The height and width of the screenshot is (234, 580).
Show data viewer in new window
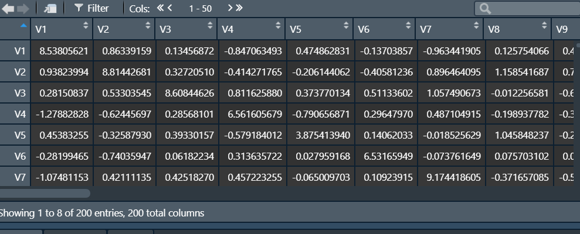(51, 8)
